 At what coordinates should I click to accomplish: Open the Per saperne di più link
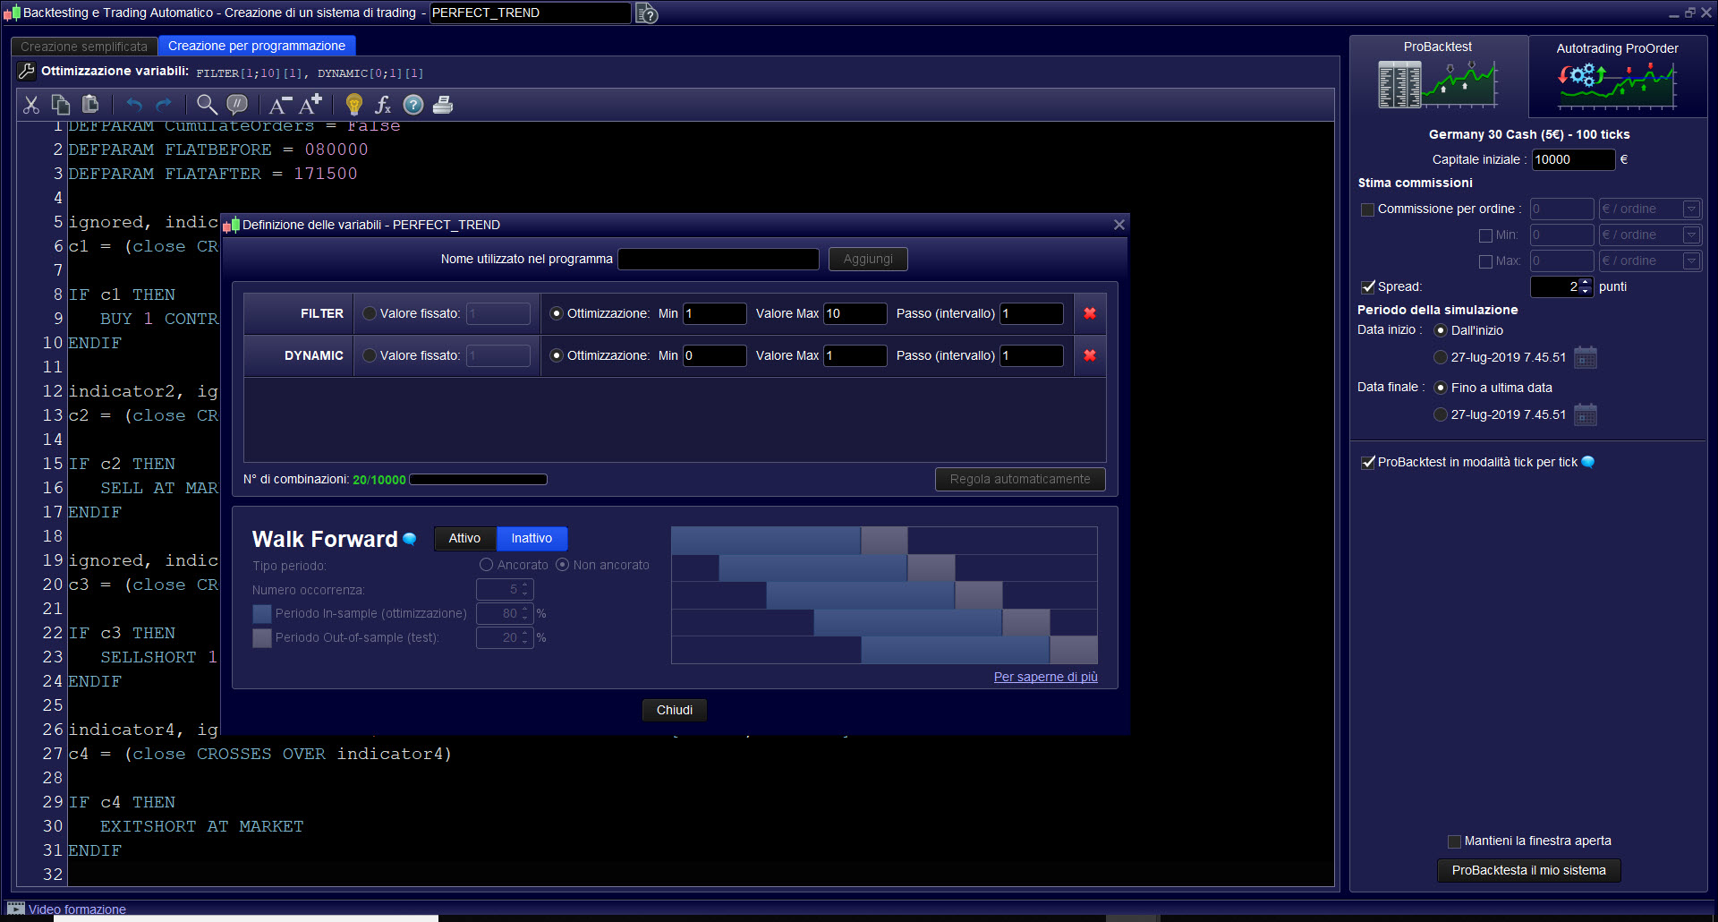(x=1045, y=677)
